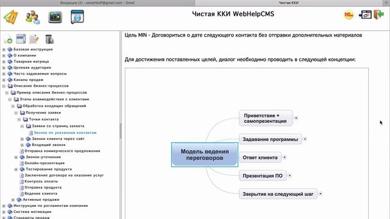Open Звонок по указанным контактам page
Viewport: 390px width, 219px height.
point(65,133)
